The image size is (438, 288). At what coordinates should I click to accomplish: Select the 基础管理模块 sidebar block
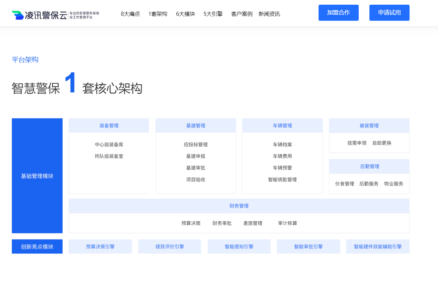[x=37, y=175]
